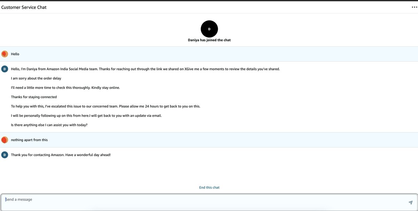Focus the "Send a message" input field
The image size is (418, 211).
pos(209,202)
